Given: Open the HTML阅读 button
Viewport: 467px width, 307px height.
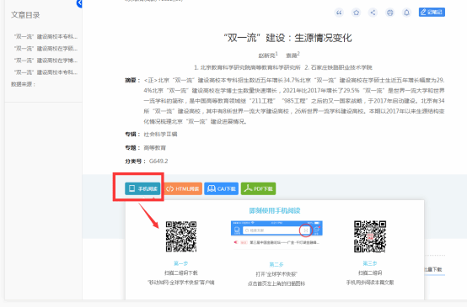Looking at the screenshot, I should (183, 188).
